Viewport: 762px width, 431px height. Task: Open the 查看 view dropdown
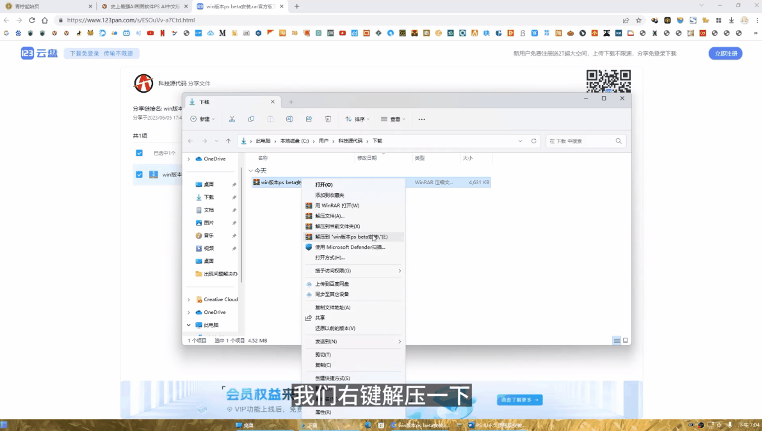pyautogui.click(x=393, y=119)
